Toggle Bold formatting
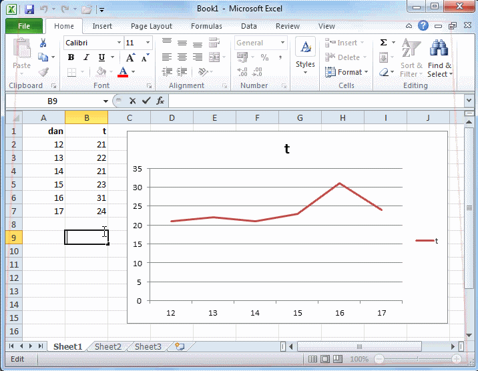 [x=71, y=57]
